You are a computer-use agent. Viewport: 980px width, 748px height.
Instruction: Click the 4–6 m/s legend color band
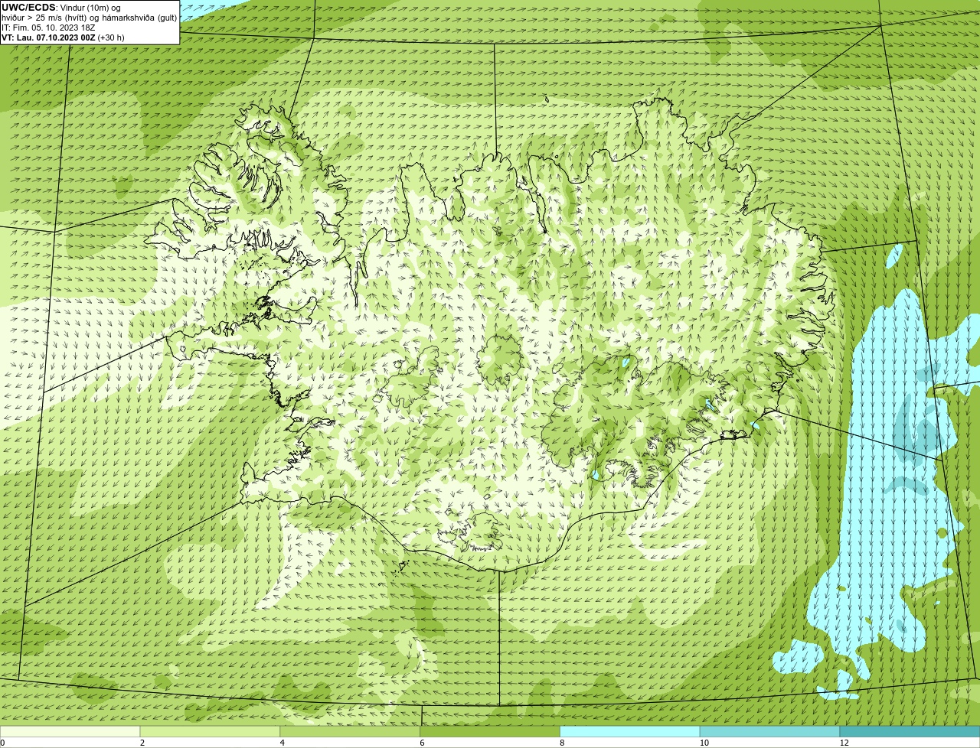[x=351, y=732]
